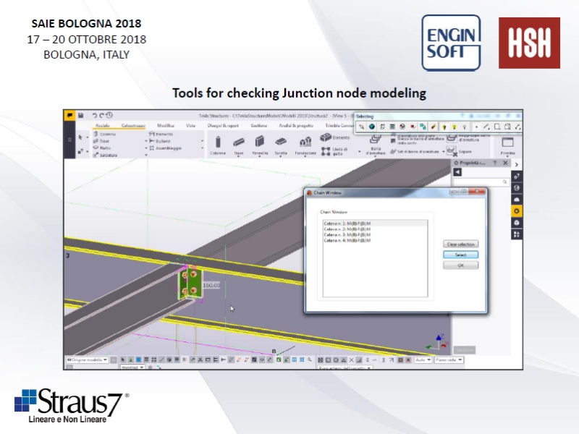Click the Colonna column tool icon

click(217, 142)
